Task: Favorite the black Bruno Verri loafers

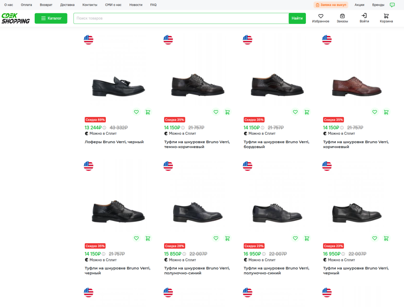Action: [137, 112]
